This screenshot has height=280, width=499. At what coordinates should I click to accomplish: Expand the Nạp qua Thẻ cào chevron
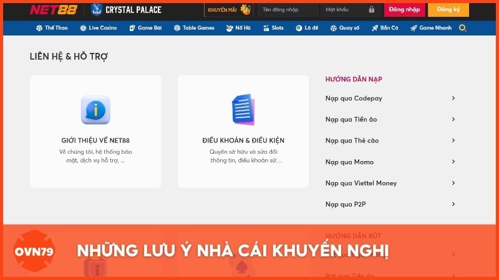(453, 141)
